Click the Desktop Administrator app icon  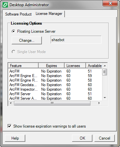[x=5, y=5]
